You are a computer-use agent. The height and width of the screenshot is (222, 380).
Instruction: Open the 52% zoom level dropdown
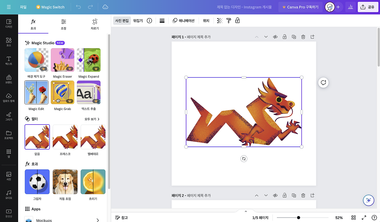tap(339, 218)
